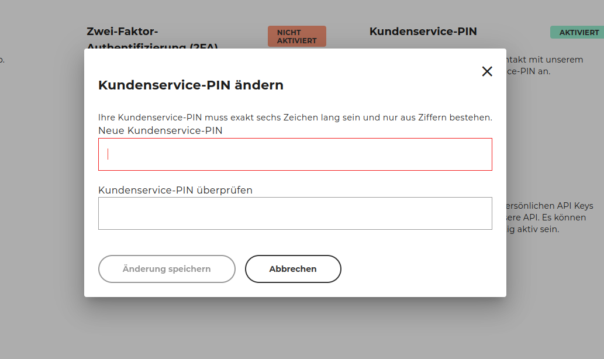Click the orange NICHT AKTIVIERT fragment at top right

(296, 36)
